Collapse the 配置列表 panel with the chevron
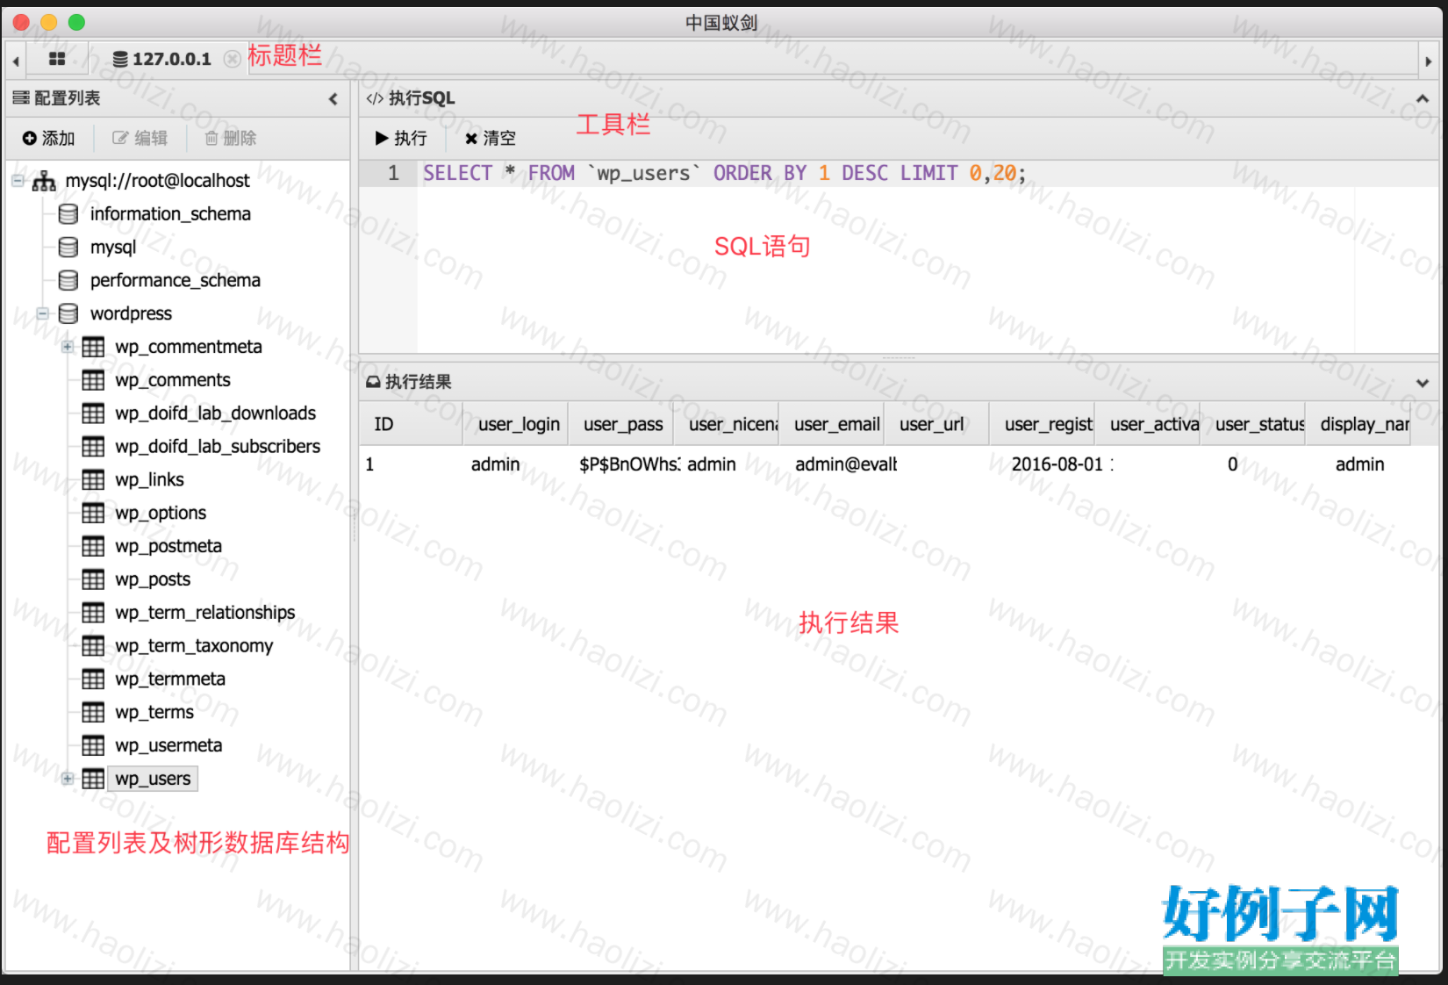Viewport: 1448px width, 985px height. click(x=333, y=99)
